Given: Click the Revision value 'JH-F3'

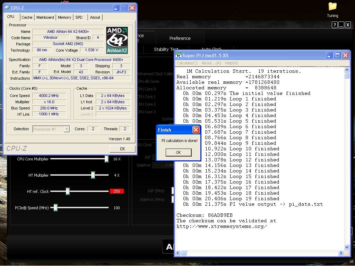Looking at the screenshot, I should [121, 72].
